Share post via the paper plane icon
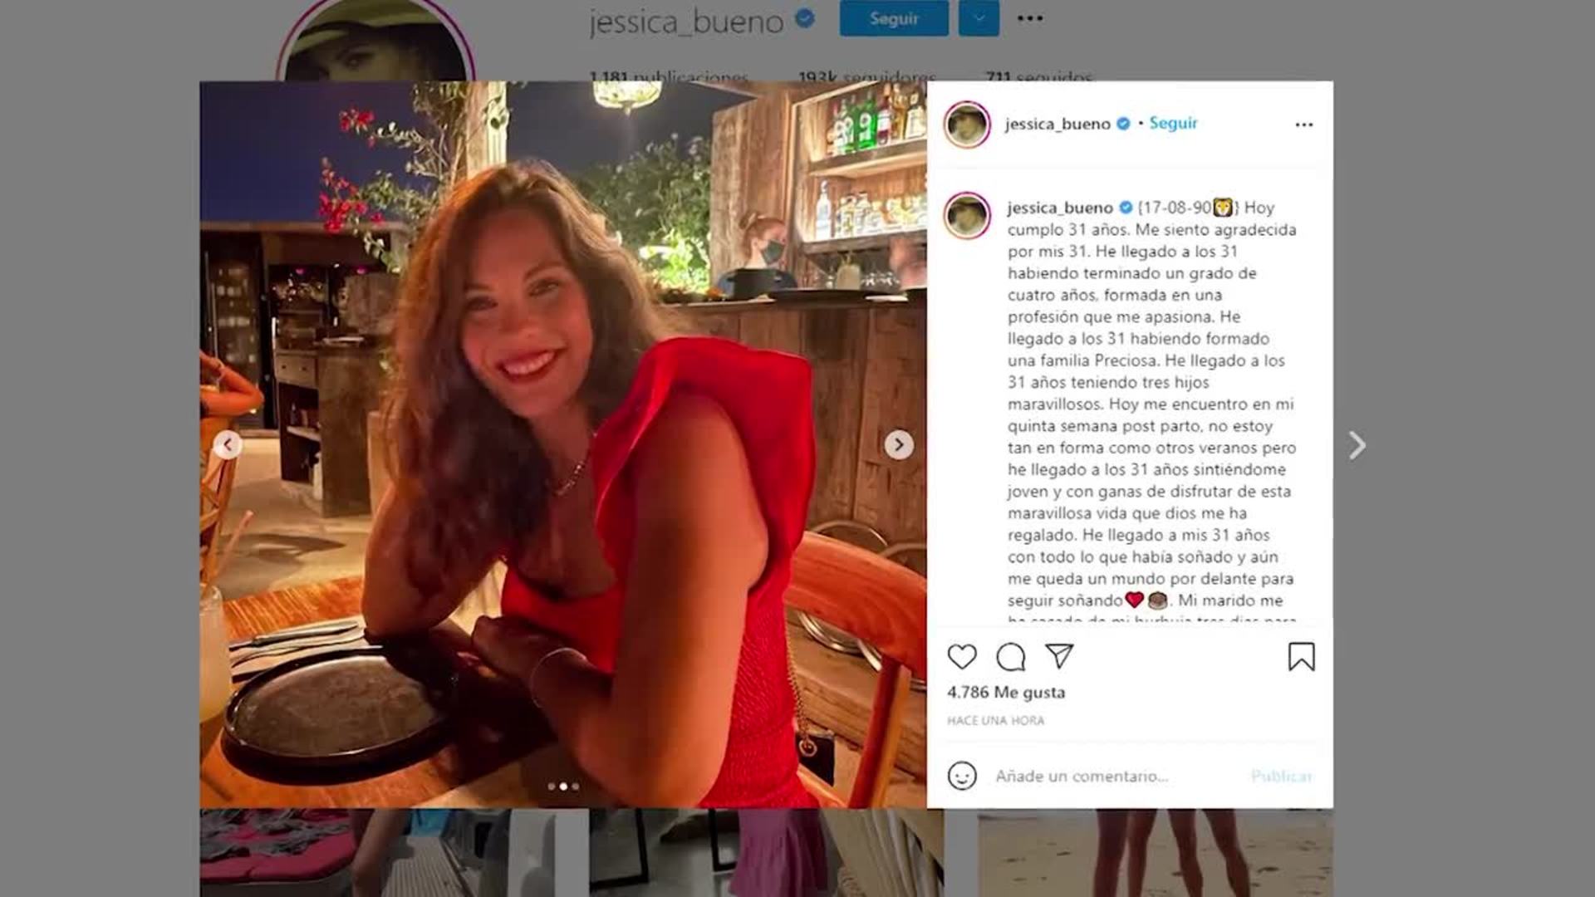This screenshot has width=1595, height=897. coord(1059,656)
